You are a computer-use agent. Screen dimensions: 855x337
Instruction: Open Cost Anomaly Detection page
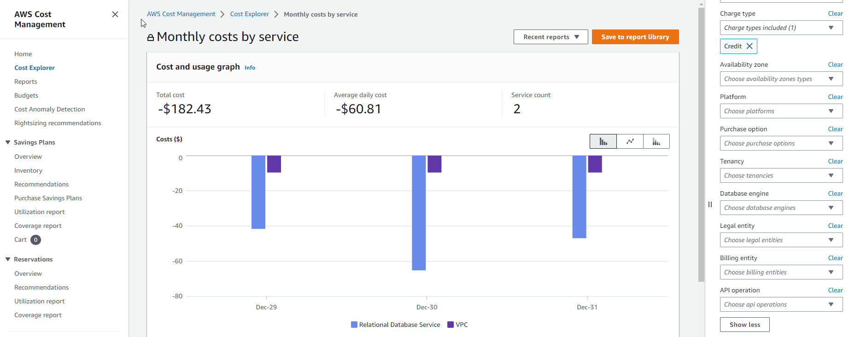coord(50,109)
